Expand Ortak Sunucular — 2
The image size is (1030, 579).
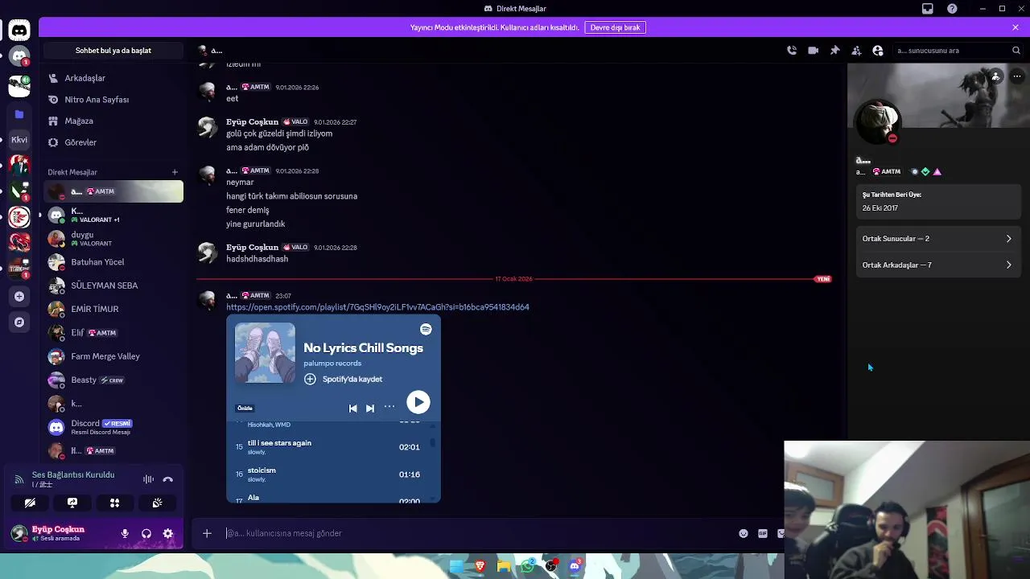938,239
